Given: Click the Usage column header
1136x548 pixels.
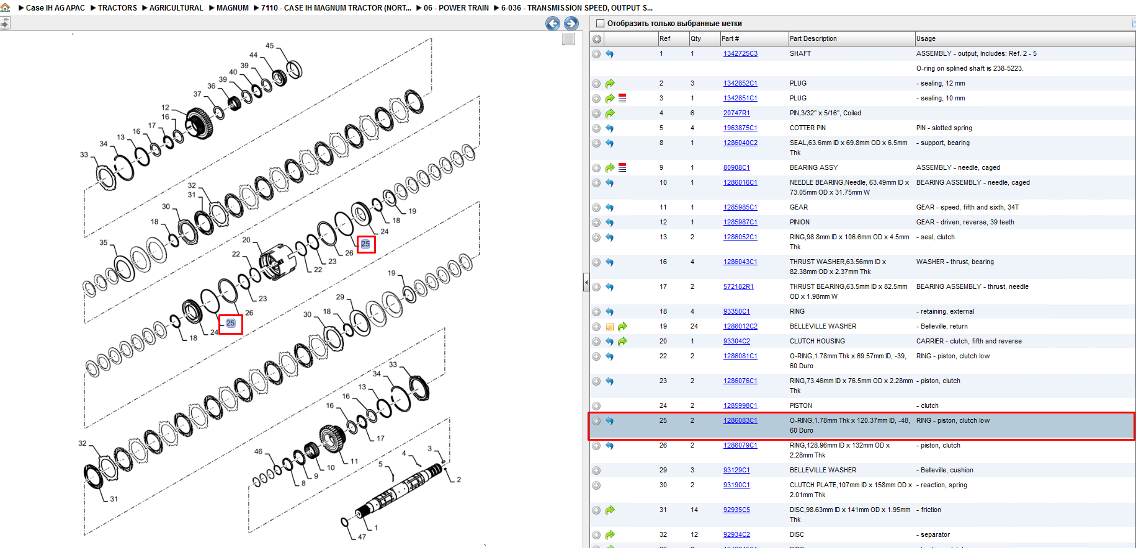Looking at the screenshot, I should [x=1025, y=38].
